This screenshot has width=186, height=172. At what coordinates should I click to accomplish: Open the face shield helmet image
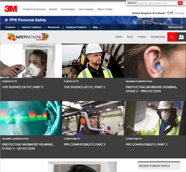pyautogui.click(x=93, y=118)
